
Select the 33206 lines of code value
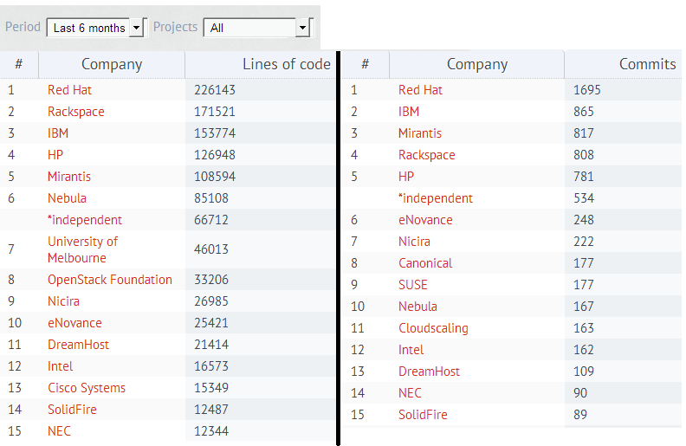click(x=211, y=280)
